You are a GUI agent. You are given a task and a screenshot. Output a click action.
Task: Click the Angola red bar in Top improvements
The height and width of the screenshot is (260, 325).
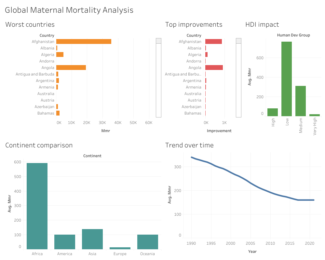pos(214,68)
